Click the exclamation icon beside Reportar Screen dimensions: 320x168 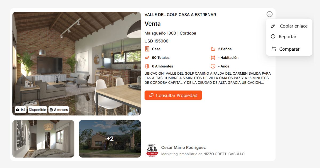pyautogui.click(x=273, y=37)
